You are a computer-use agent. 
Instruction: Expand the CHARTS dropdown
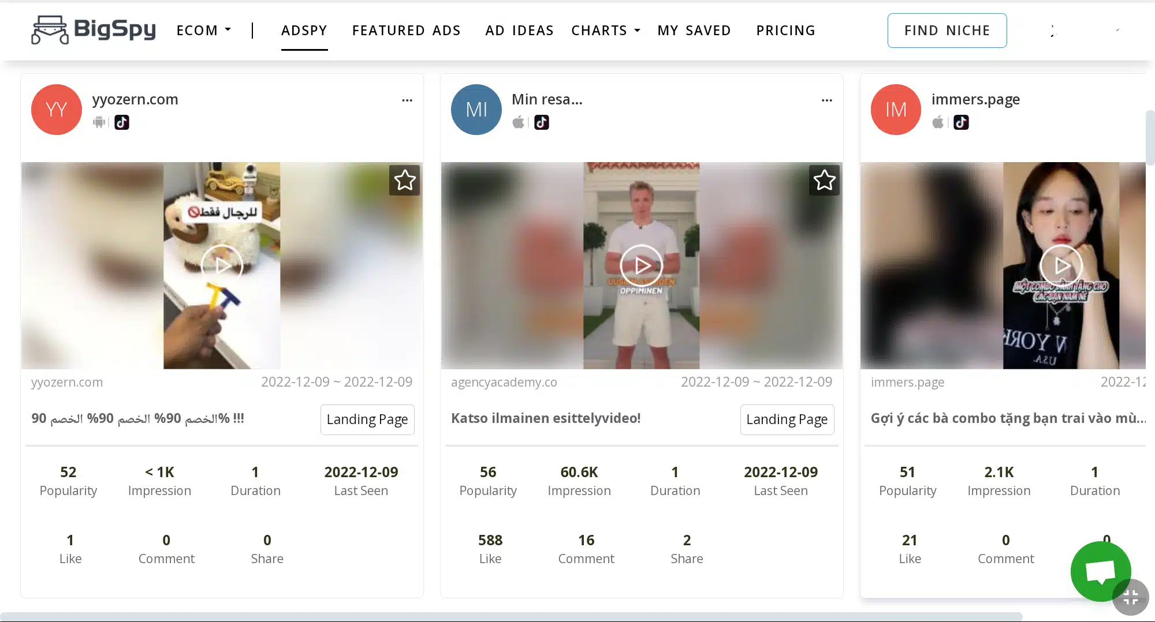pyautogui.click(x=605, y=30)
